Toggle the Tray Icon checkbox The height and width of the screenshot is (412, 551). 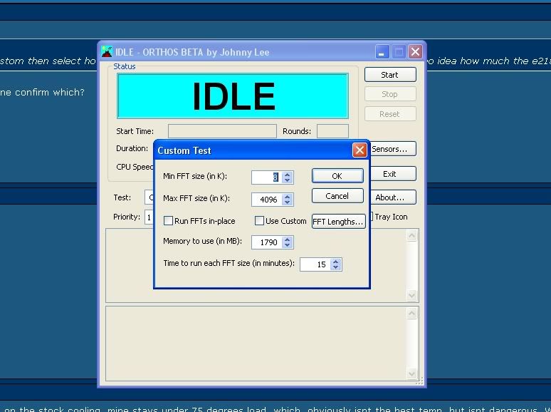pos(371,217)
